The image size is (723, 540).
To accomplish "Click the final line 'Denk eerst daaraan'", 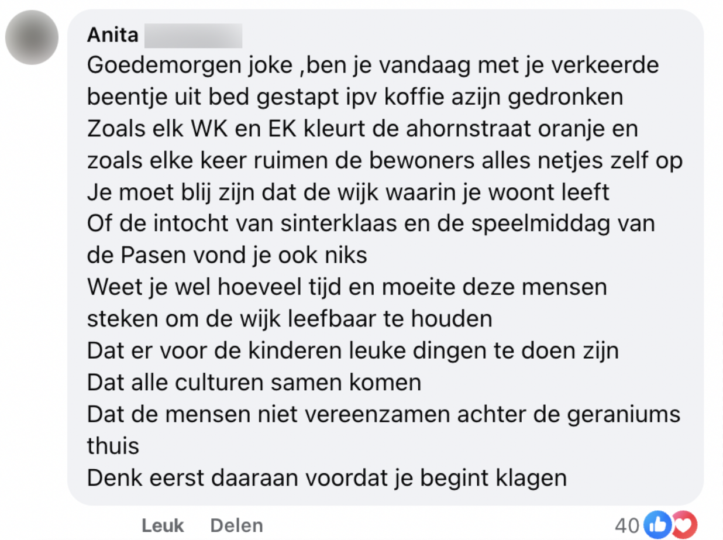I will (327, 477).
